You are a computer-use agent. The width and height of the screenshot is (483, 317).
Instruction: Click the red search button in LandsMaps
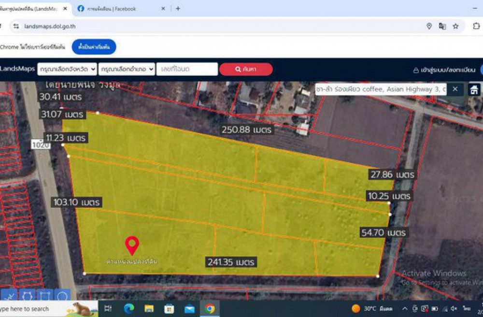pyautogui.click(x=246, y=69)
